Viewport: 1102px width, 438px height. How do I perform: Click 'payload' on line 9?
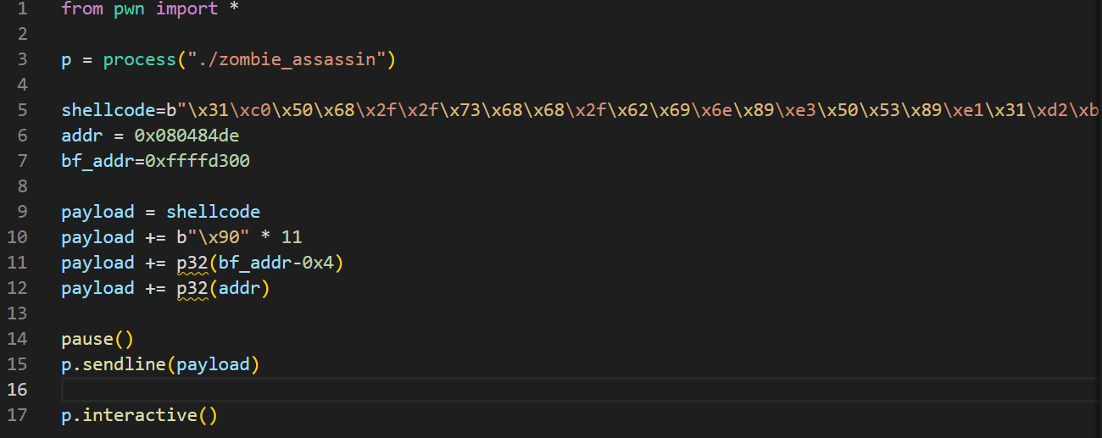pos(97,212)
